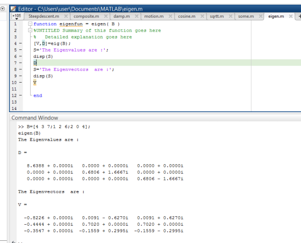The height and width of the screenshot is (243, 301).
Task: Set a breakpoint on line 5
Action: (20, 50)
